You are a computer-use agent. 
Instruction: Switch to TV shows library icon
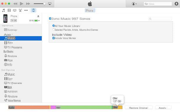15,10
